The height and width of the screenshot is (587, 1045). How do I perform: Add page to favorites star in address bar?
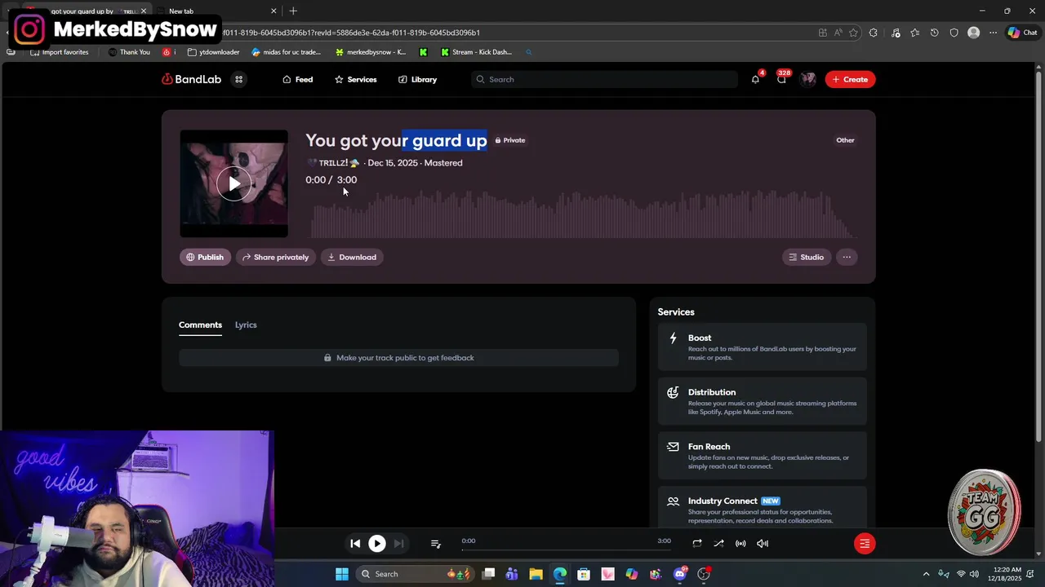point(853,33)
